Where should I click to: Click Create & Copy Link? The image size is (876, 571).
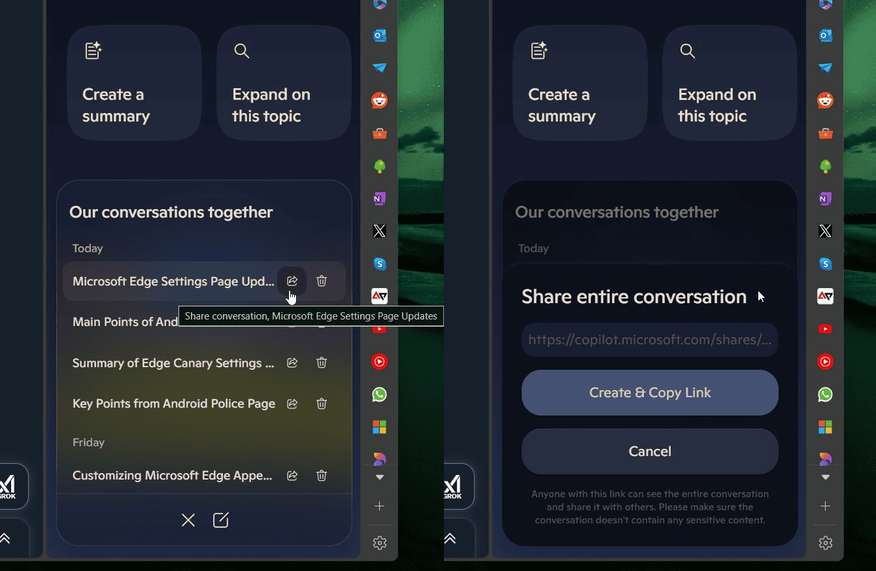tap(650, 393)
